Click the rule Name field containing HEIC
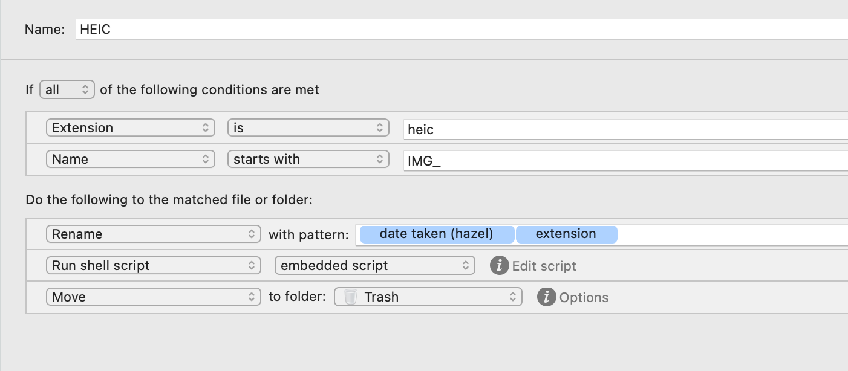The height and width of the screenshot is (371, 848). coord(461,29)
